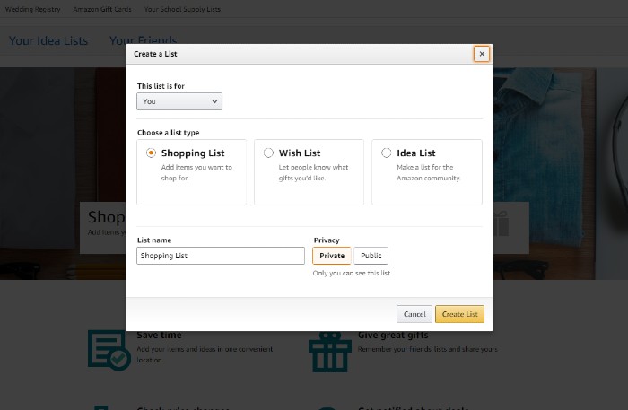Image resolution: width=628 pixels, height=410 pixels.
Task: Set privacy to Private
Action: pyautogui.click(x=332, y=256)
